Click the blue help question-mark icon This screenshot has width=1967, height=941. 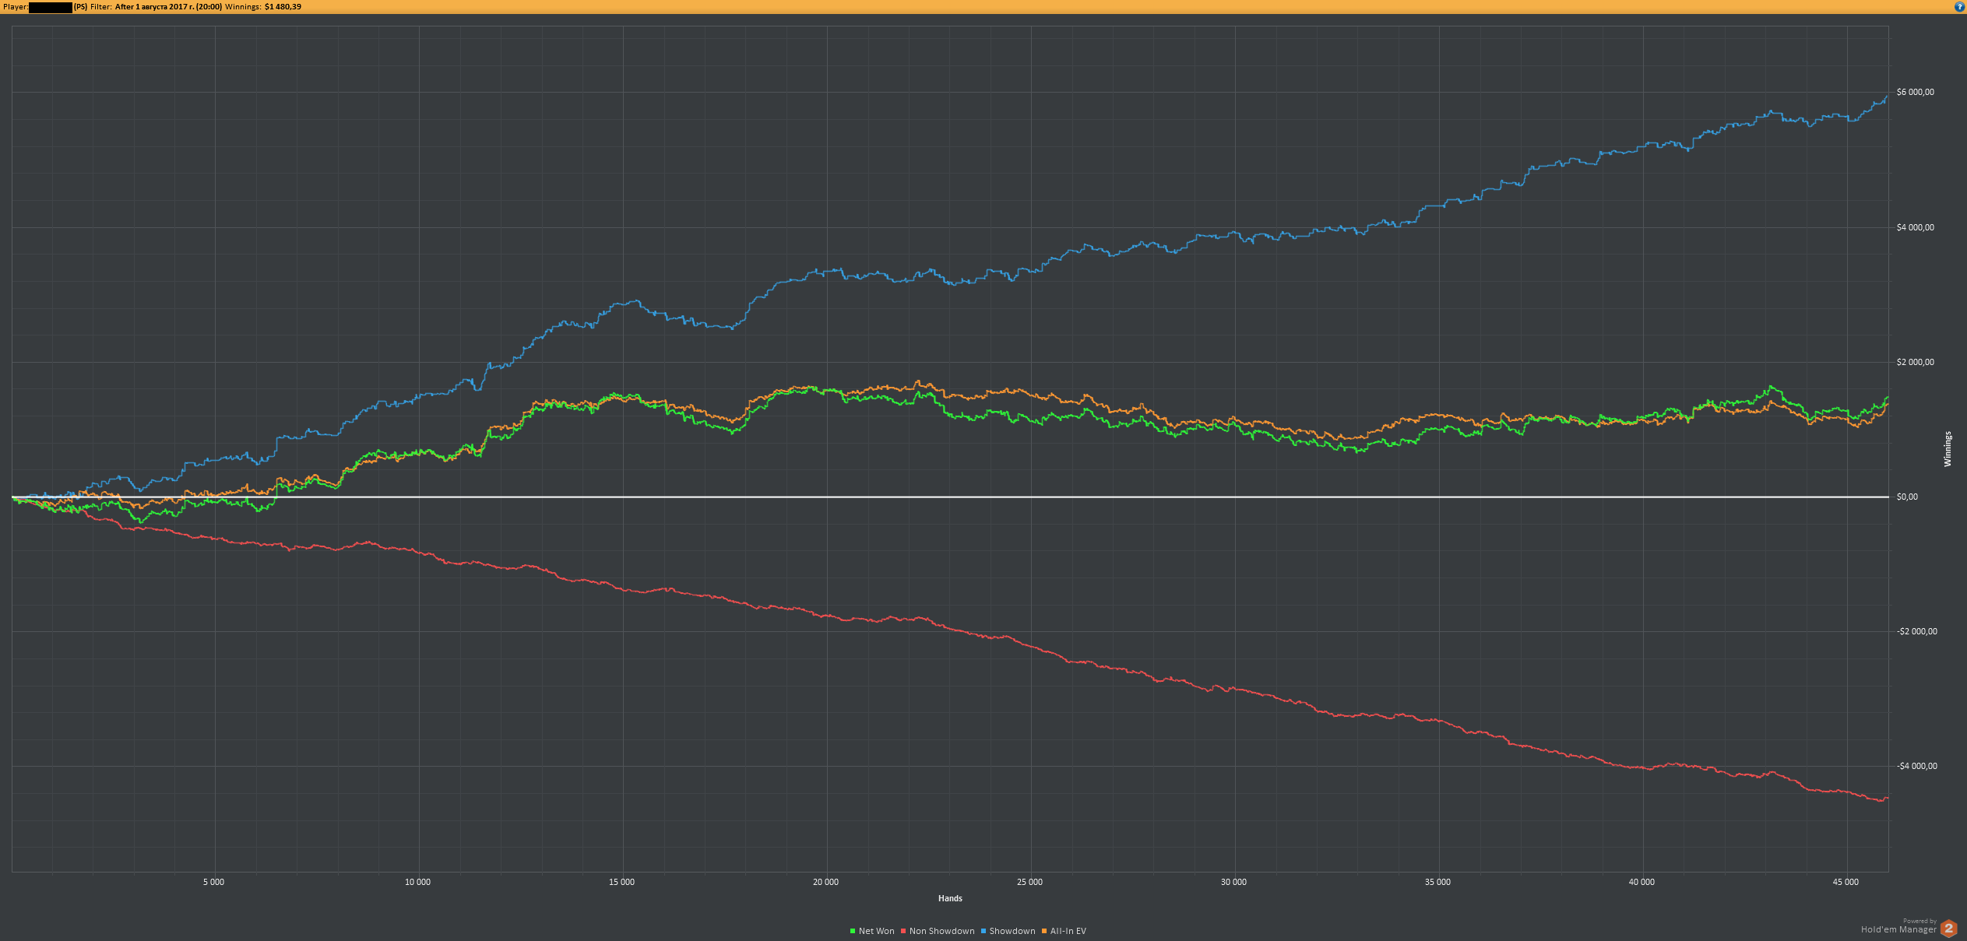click(1959, 6)
